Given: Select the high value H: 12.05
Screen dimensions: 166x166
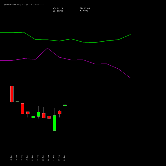Looking at the screenshot, I should tap(85, 9).
